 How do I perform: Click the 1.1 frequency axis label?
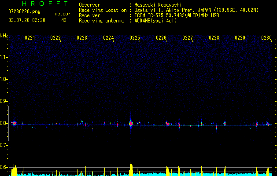[3, 57]
